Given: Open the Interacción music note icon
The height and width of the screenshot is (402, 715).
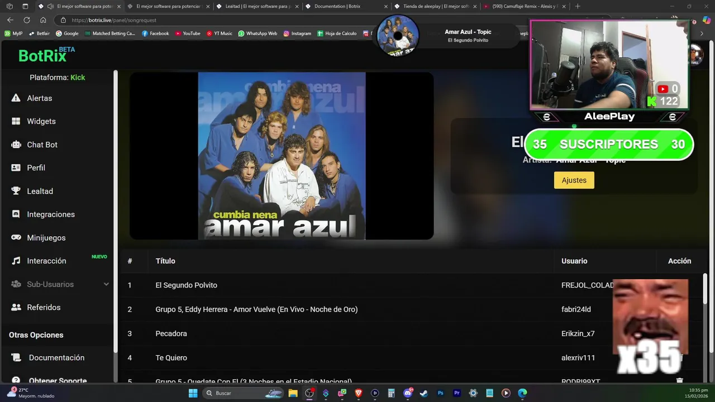Looking at the screenshot, I should pyautogui.click(x=16, y=261).
